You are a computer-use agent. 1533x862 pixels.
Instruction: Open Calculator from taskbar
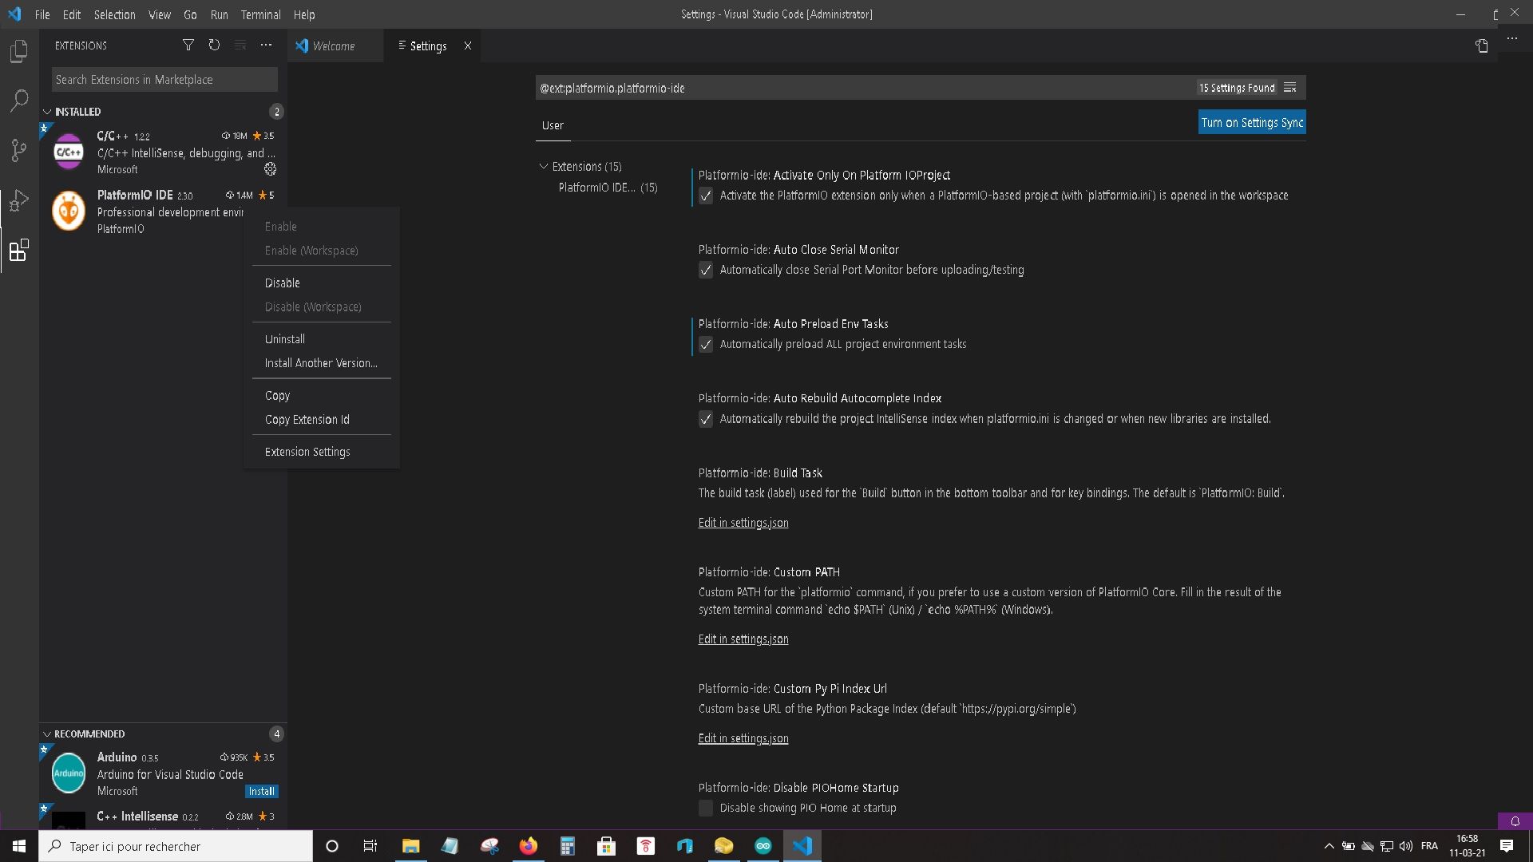pos(567,846)
